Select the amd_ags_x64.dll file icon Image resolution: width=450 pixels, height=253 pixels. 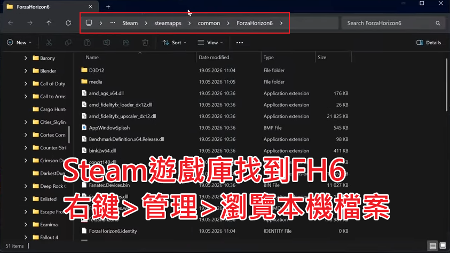[x=84, y=93]
